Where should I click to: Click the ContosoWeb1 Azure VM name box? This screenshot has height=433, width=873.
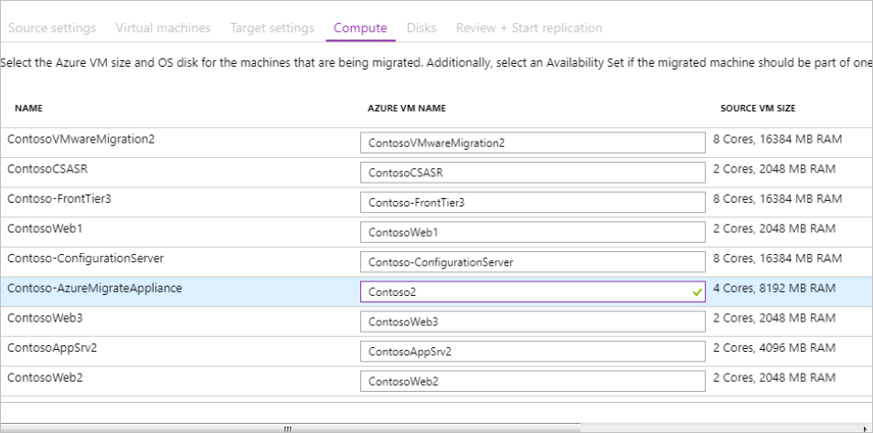pyautogui.click(x=532, y=232)
